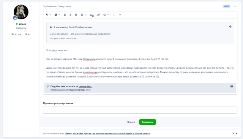This screenshot has width=243, height=139.
Task: Focus the Причина редактирования input field
Action: (140, 110)
